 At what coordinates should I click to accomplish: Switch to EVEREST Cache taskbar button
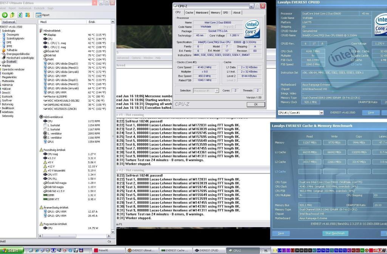pyautogui.click(x=175, y=250)
